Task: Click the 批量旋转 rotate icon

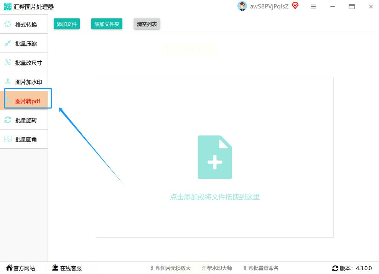Action: [x=8, y=120]
